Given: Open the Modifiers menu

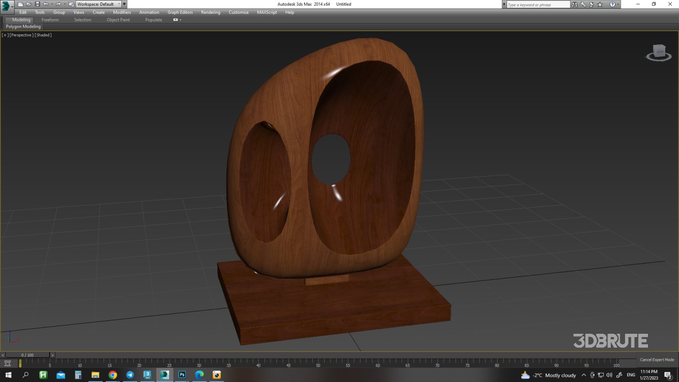Looking at the screenshot, I should (122, 12).
